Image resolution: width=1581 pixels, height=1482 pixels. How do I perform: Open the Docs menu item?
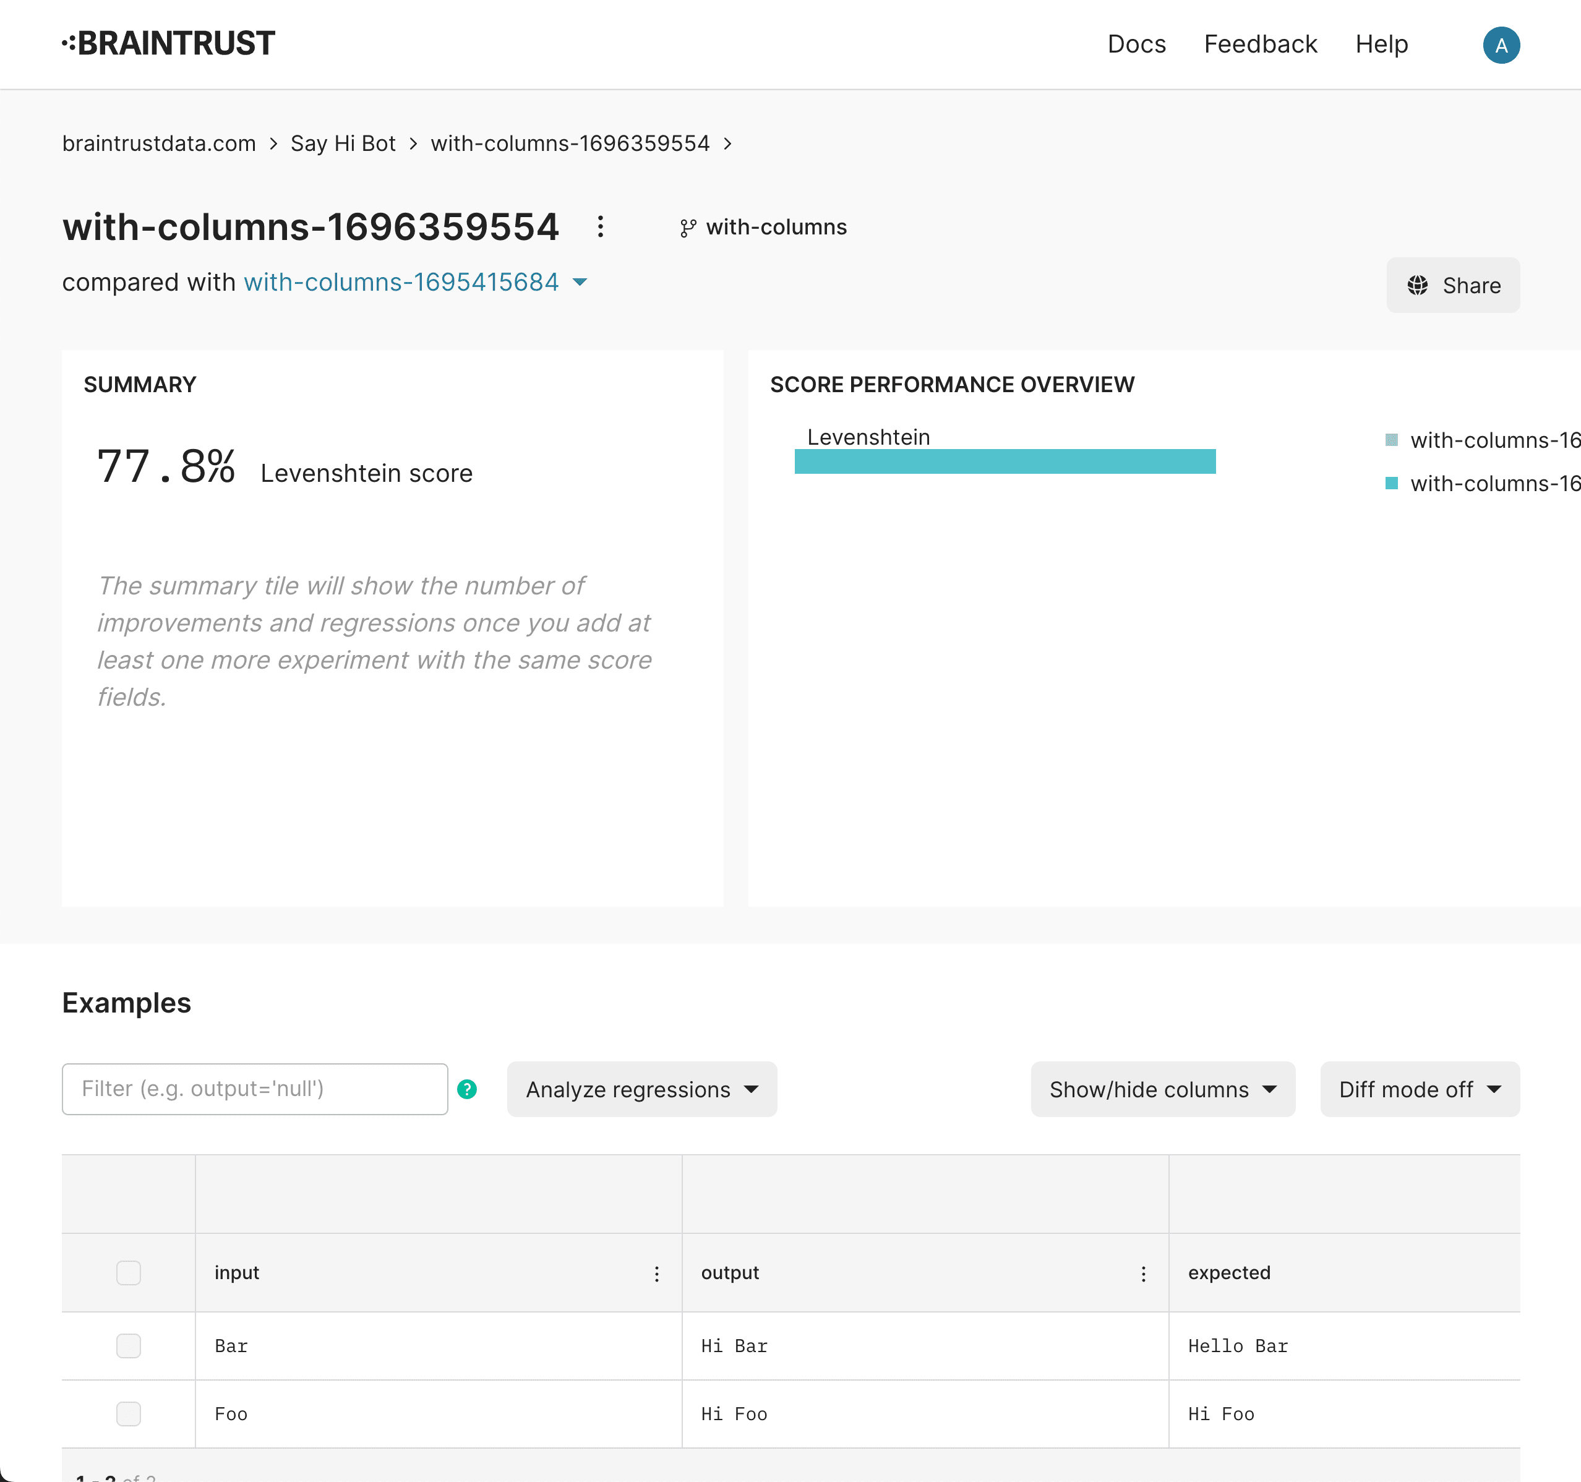click(x=1136, y=45)
